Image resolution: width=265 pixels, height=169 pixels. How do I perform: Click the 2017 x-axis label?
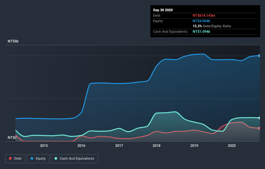click(119, 146)
